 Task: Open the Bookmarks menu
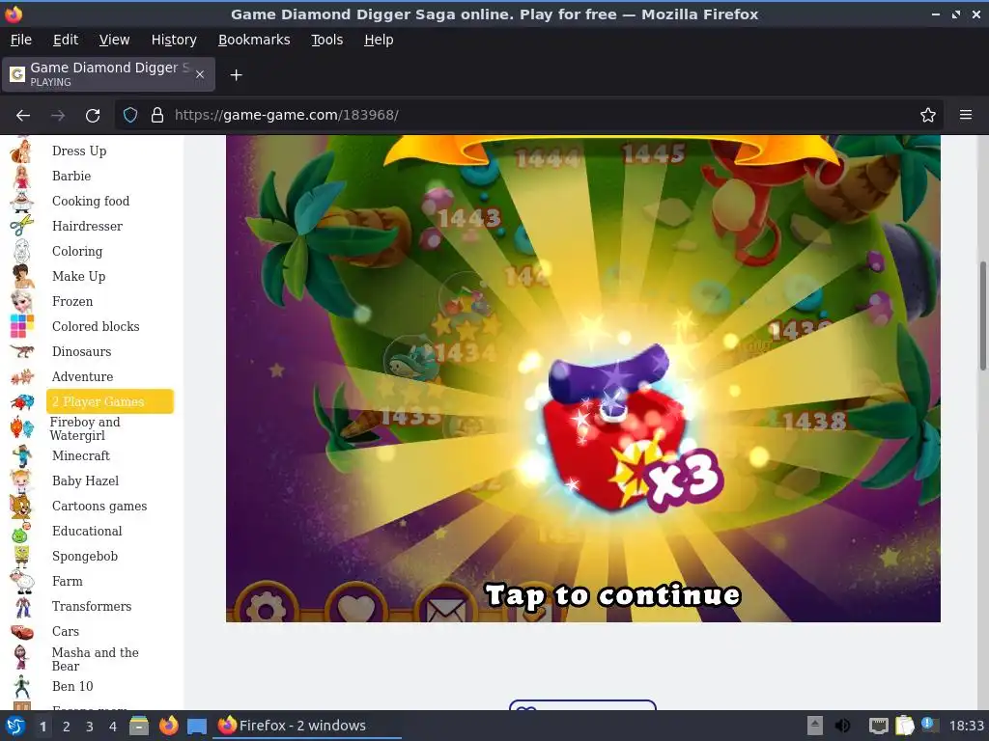pos(254,40)
